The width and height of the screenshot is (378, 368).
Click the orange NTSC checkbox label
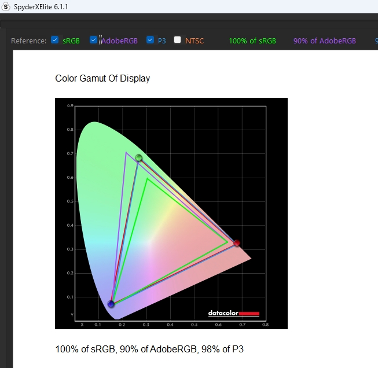tap(194, 41)
